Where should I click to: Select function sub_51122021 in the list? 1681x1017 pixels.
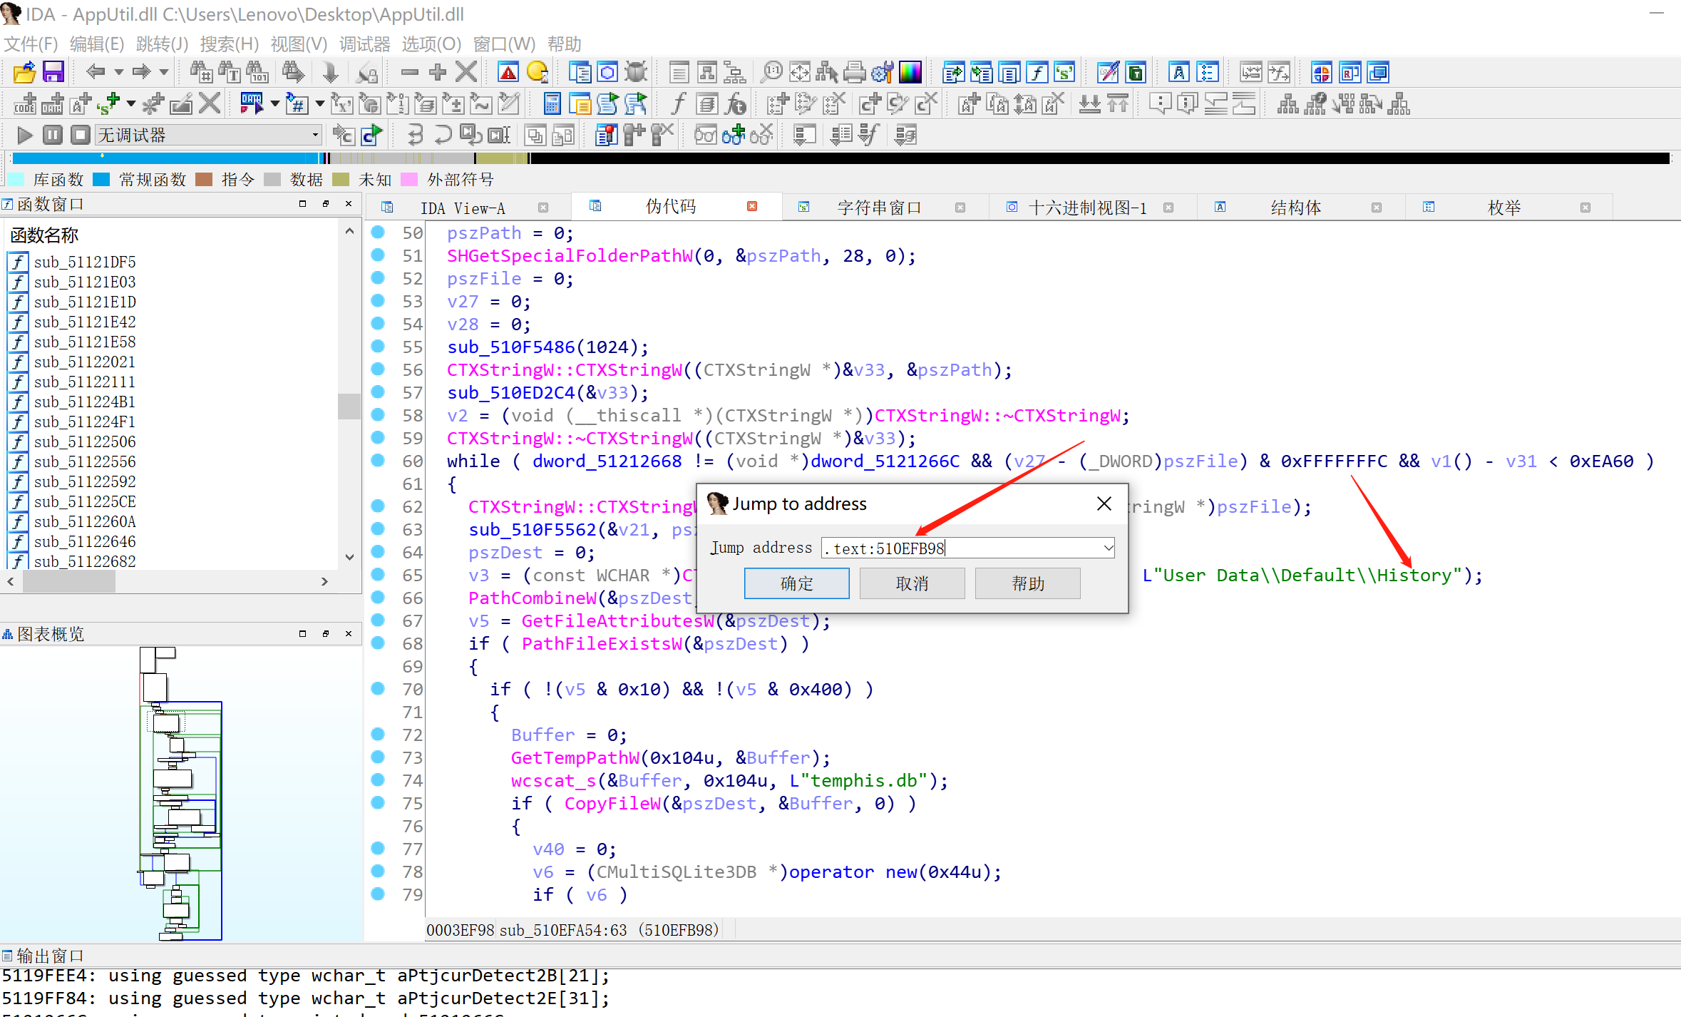[84, 362]
